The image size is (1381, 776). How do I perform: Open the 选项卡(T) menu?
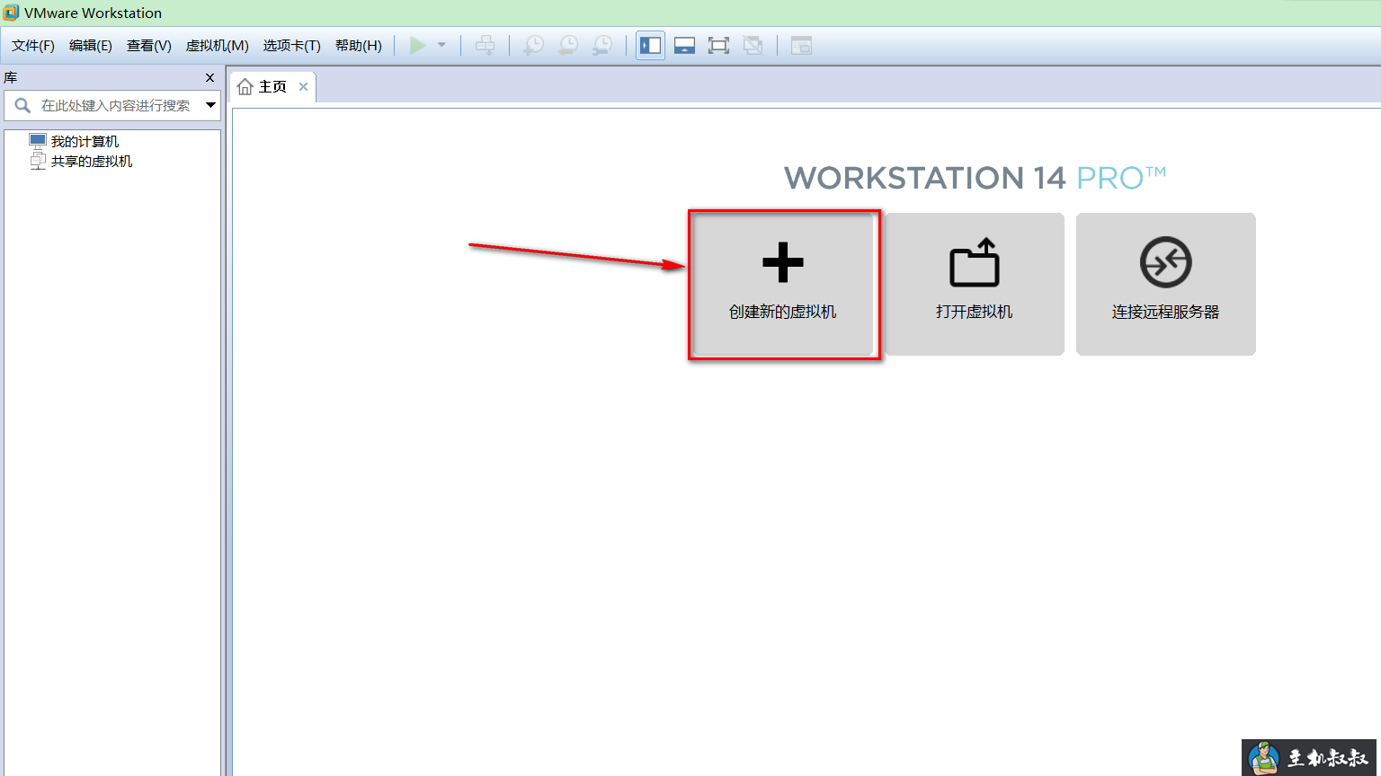click(x=292, y=45)
